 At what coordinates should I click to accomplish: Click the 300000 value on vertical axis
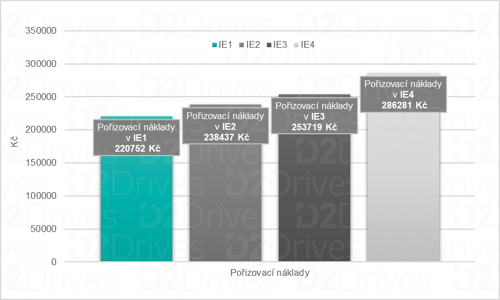point(42,64)
